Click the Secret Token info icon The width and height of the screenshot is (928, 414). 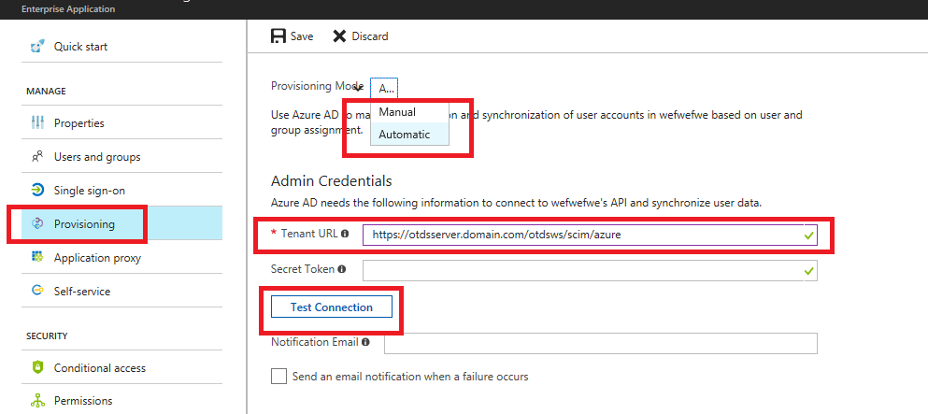(x=341, y=269)
